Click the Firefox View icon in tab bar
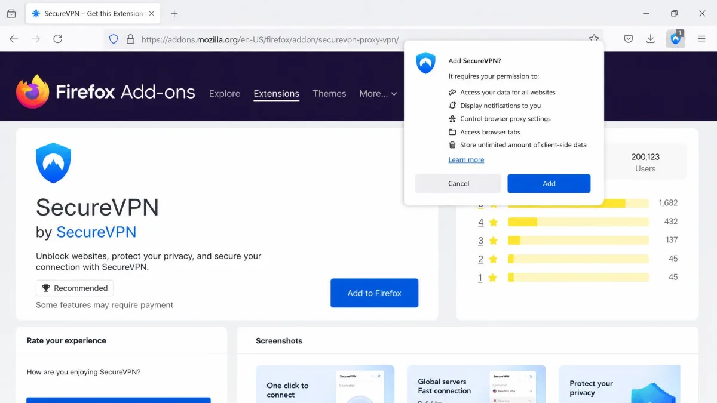This screenshot has height=403, width=717. (x=11, y=14)
